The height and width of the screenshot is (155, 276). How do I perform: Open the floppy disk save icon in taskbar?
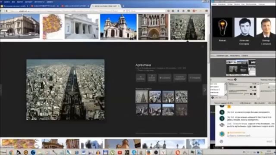(x=105, y=152)
